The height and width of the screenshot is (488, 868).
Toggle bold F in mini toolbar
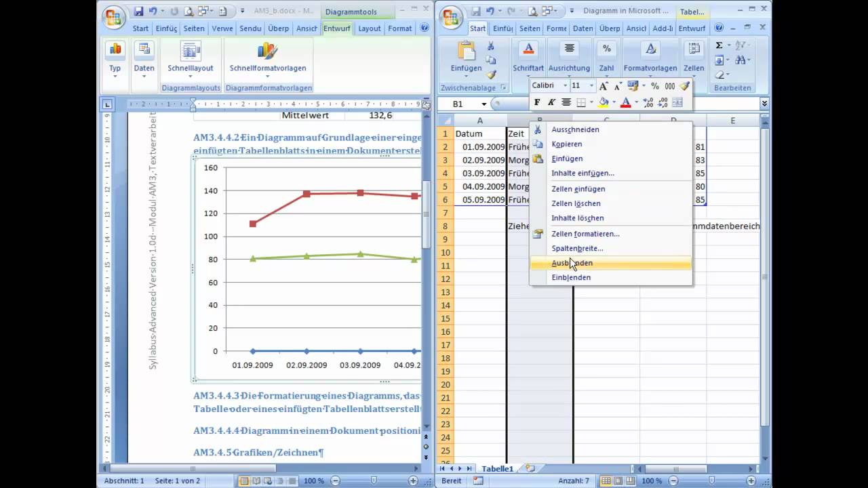pos(537,102)
